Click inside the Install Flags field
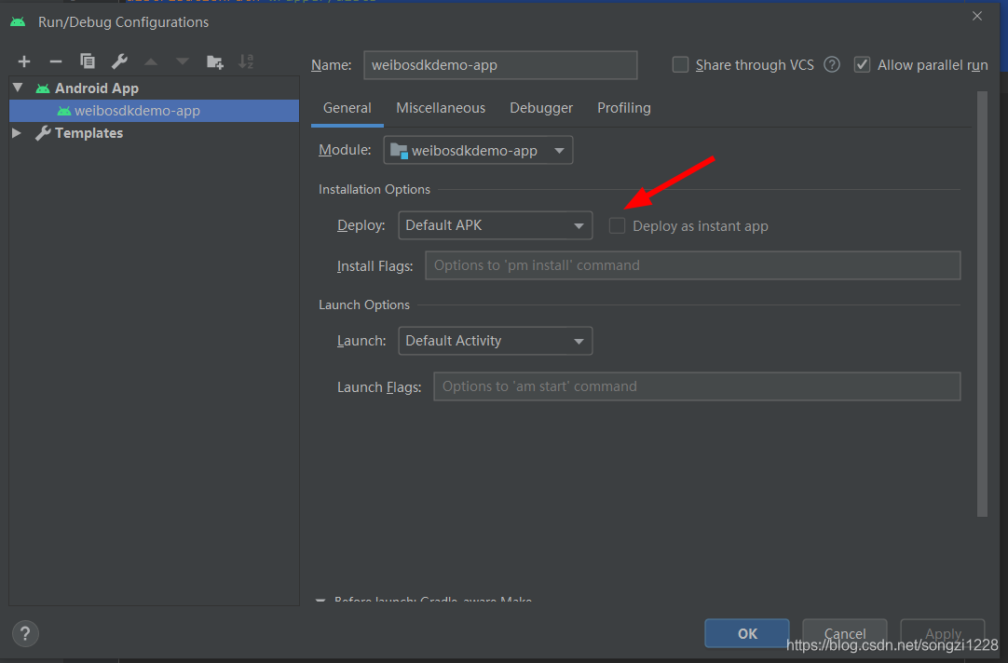 (692, 265)
